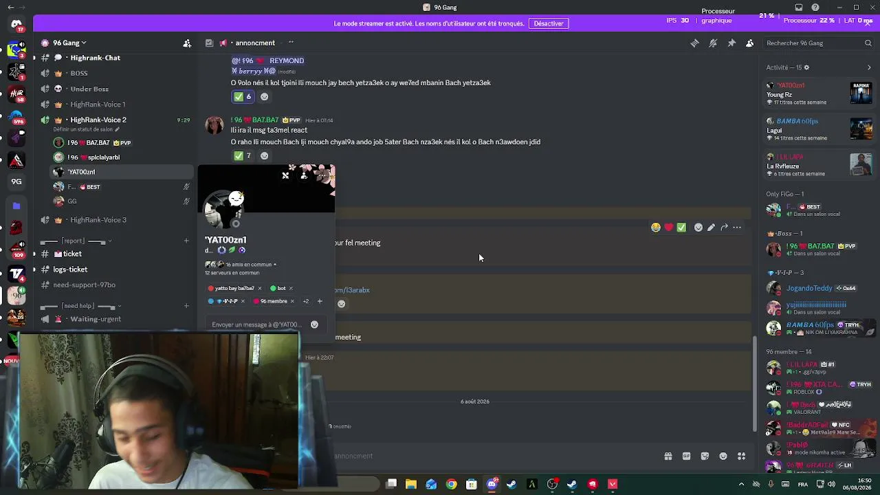Open the Lagui album thumbnail

point(861,129)
